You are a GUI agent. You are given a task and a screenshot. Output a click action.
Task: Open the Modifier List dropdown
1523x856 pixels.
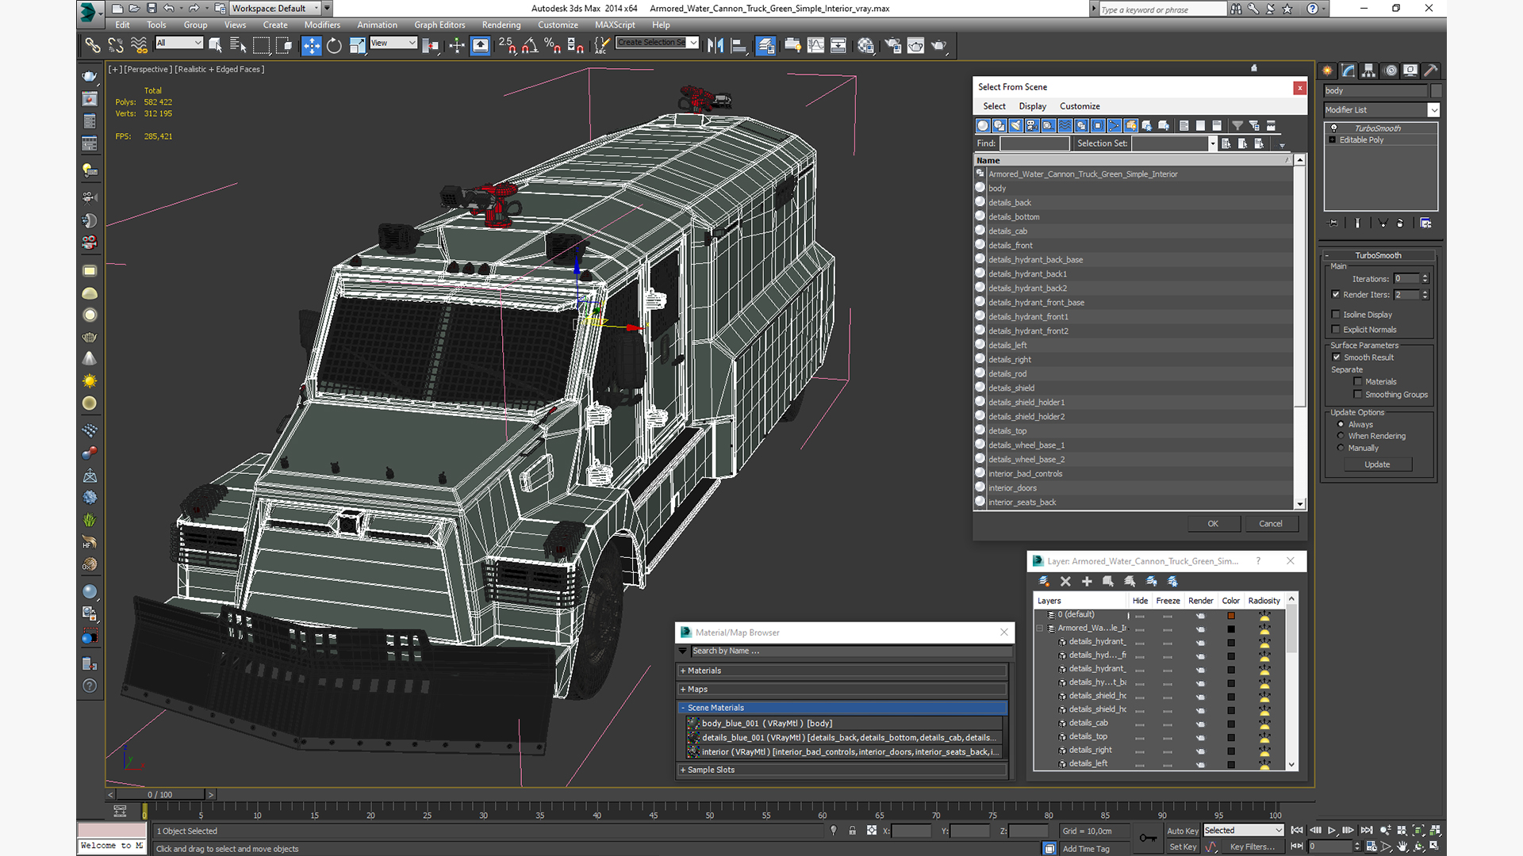[1433, 110]
